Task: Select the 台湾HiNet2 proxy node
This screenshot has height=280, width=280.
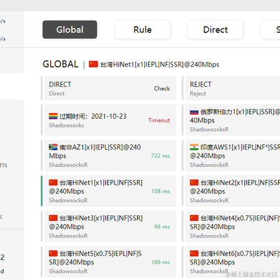Action: pyautogui.click(x=233, y=191)
